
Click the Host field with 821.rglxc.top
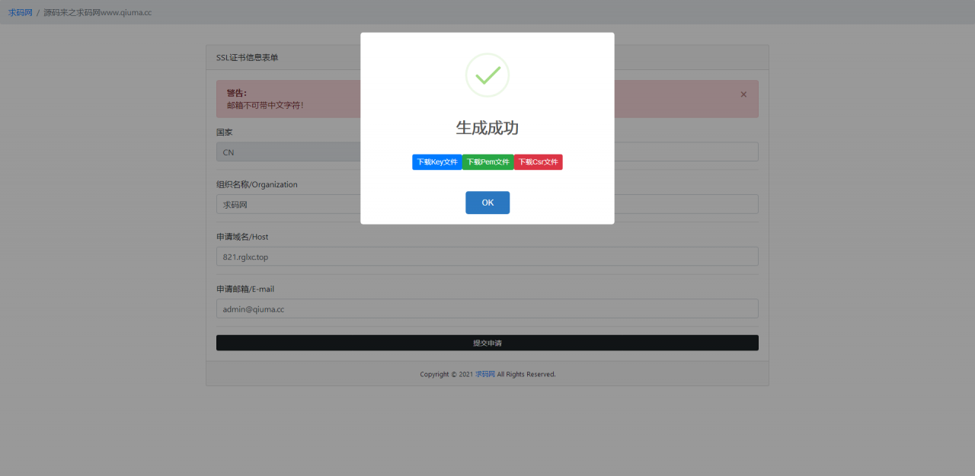pyautogui.click(x=487, y=257)
